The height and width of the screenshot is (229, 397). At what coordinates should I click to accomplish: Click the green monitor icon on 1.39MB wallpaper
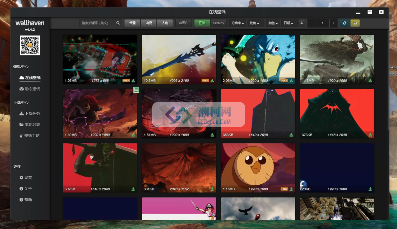tap(136, 90)
